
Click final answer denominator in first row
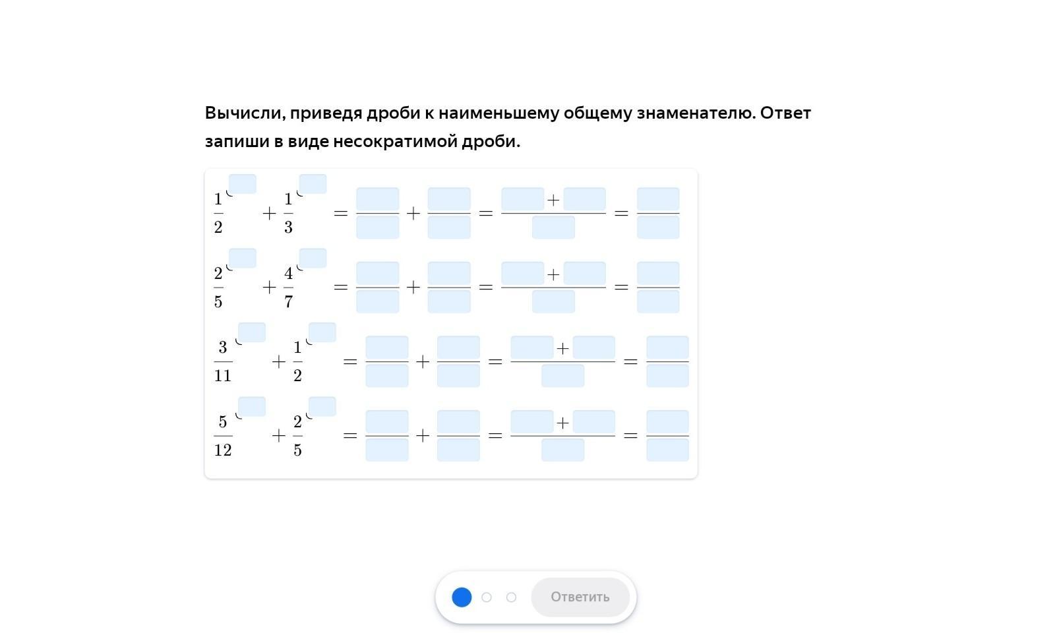658,227
